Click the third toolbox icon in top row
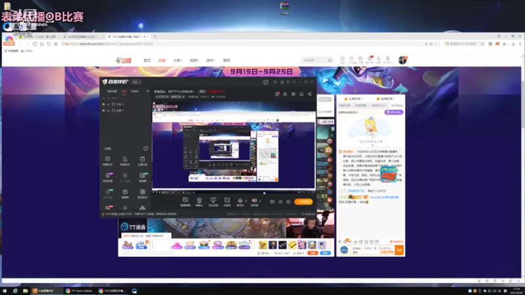525x295 pixels. tap(142, 159)
